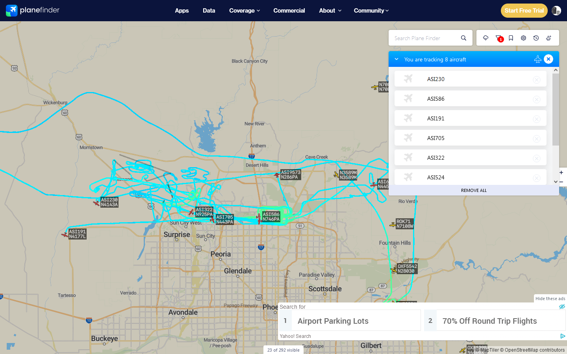Click the 'ROK71 N7108W' map label
The height and width of the screenshot is (354, 567).
[405, 224]
